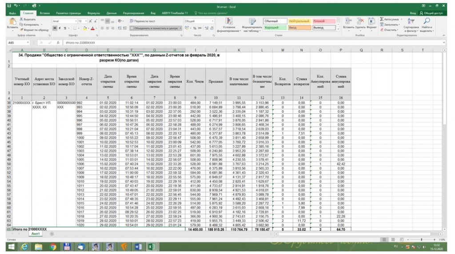The height and width of the screenshot is (254, 455).
Task: Apply the Ввод cell style
Action: pos(299,28)
